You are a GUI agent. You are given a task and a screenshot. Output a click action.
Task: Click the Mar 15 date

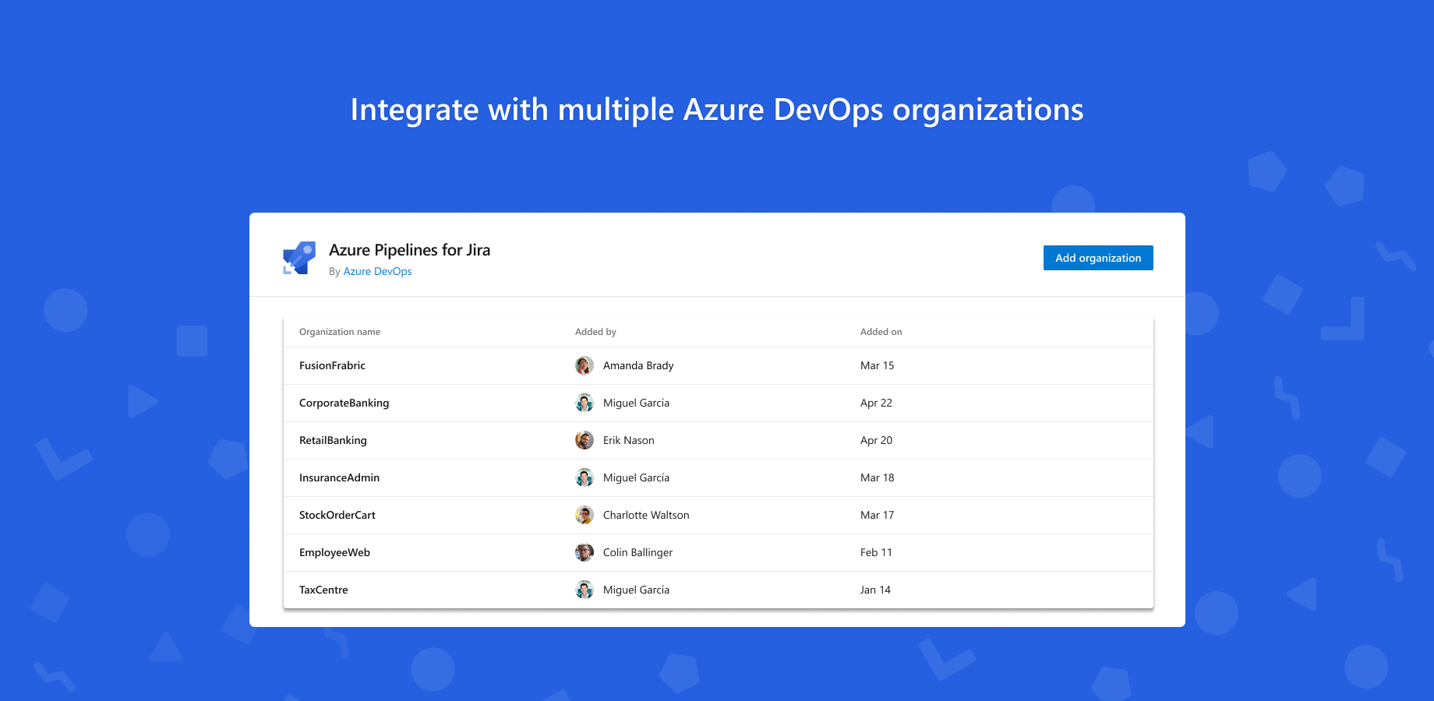[877, 365]
